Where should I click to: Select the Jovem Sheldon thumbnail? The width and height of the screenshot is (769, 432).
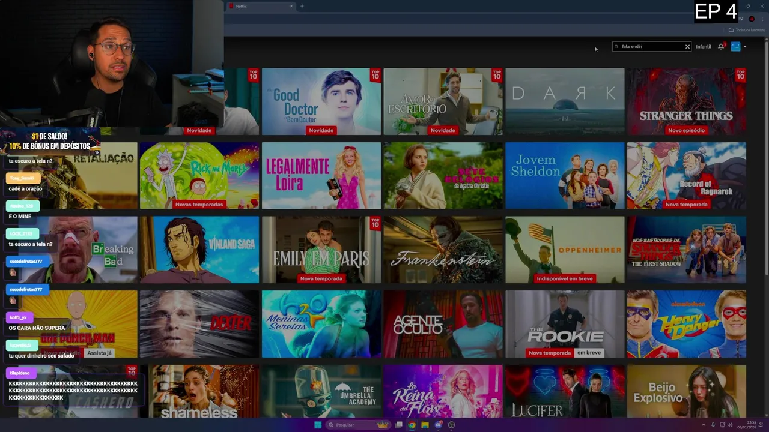click(x=565, y=176)
